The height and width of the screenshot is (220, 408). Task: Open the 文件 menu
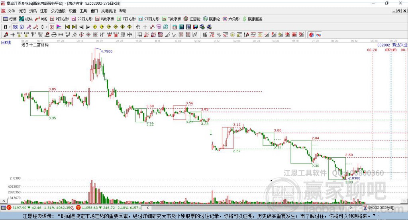pos(11,11)
